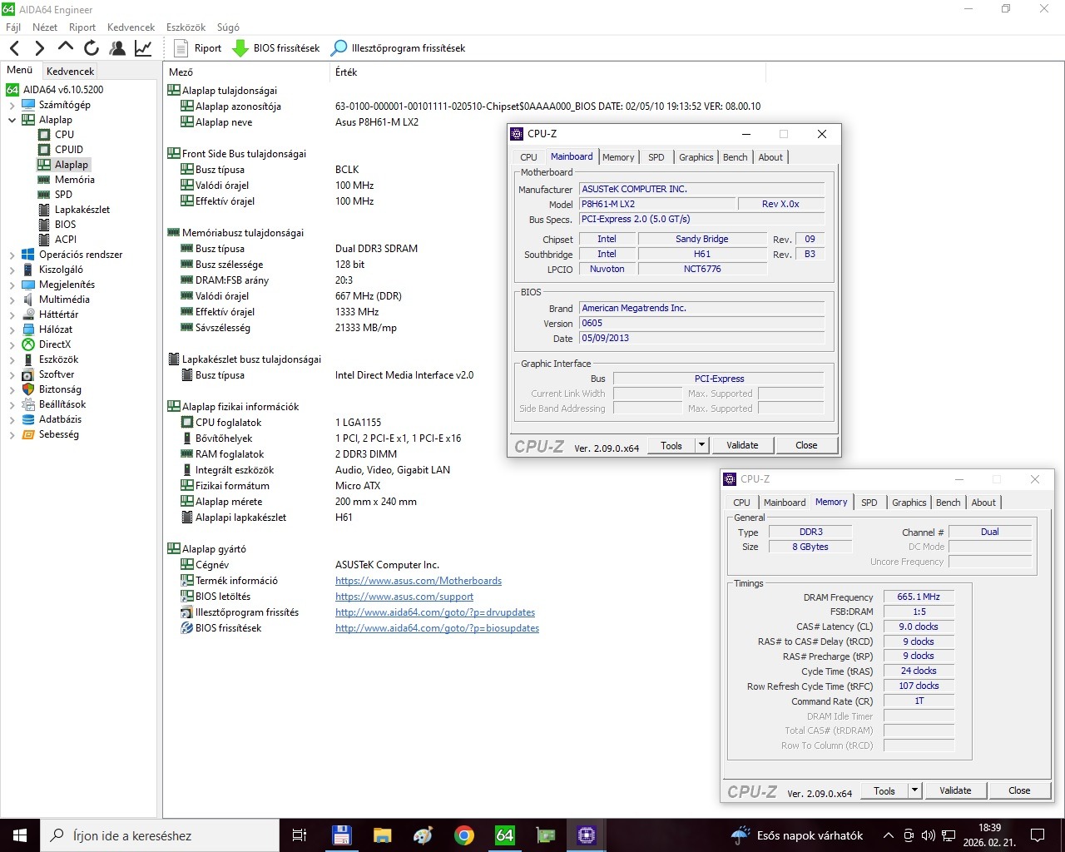Click Illesztőprogram frissítések in toolbar
The width and height of the screenshot is (1065, 852).
(x=398, y=48)
